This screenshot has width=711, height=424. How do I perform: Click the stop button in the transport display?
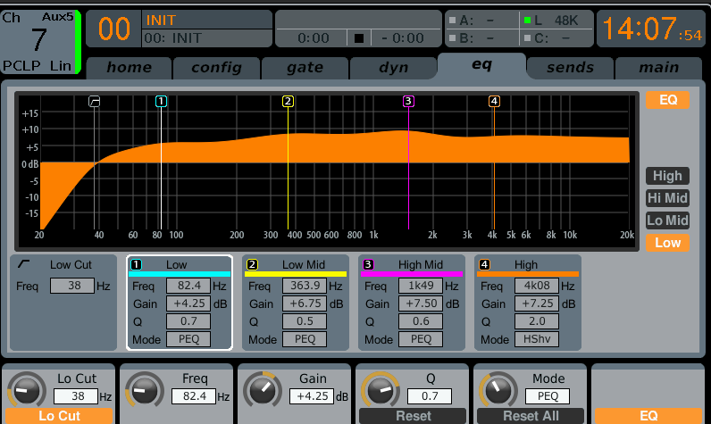point(359,38)
